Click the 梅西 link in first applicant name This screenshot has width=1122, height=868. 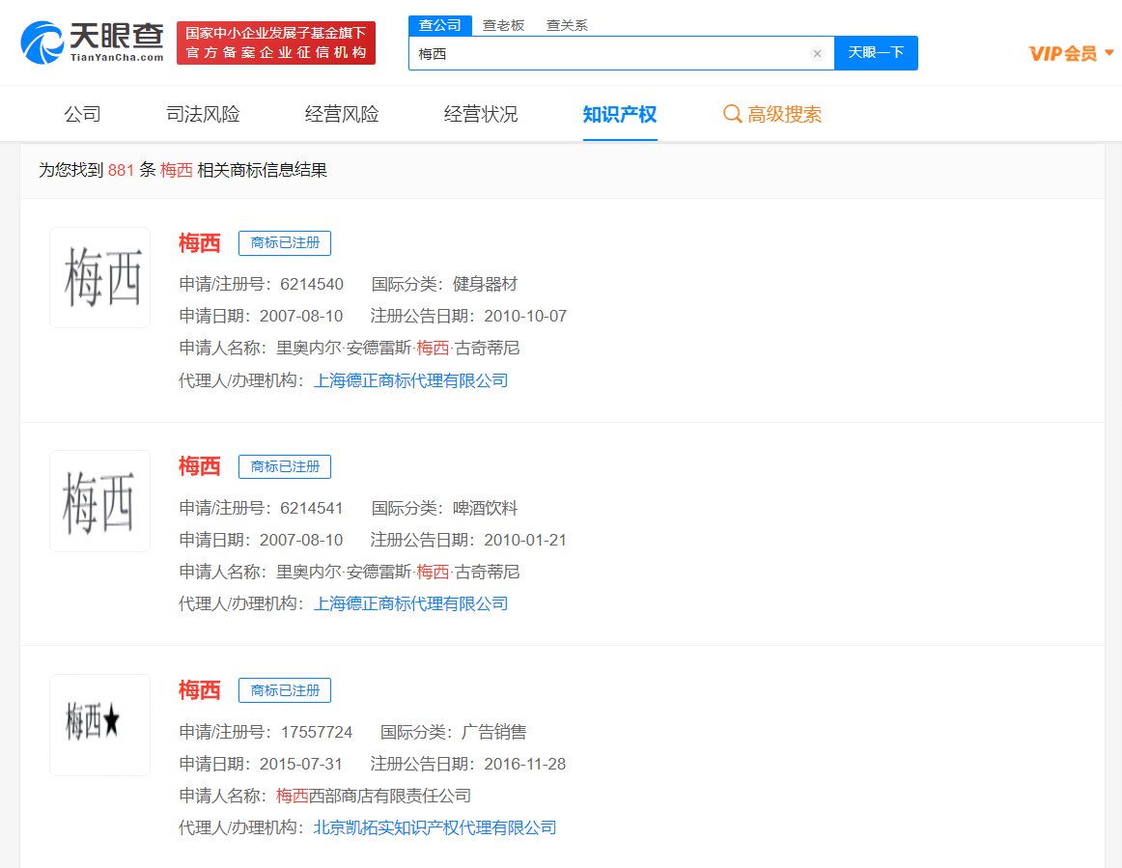[x=433, y=347]
